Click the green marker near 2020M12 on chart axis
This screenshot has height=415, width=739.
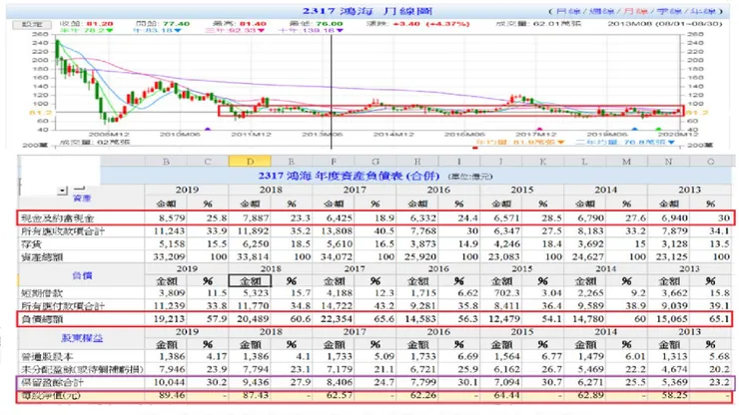[658, 129]
